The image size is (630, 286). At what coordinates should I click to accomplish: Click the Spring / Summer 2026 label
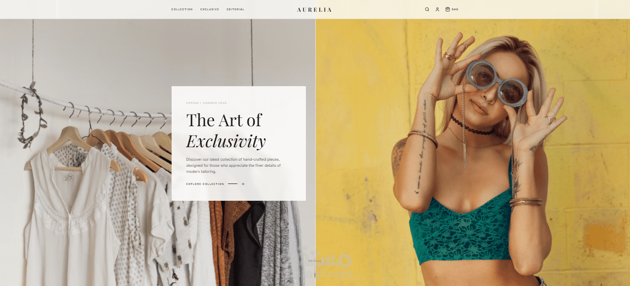(207, 103)
